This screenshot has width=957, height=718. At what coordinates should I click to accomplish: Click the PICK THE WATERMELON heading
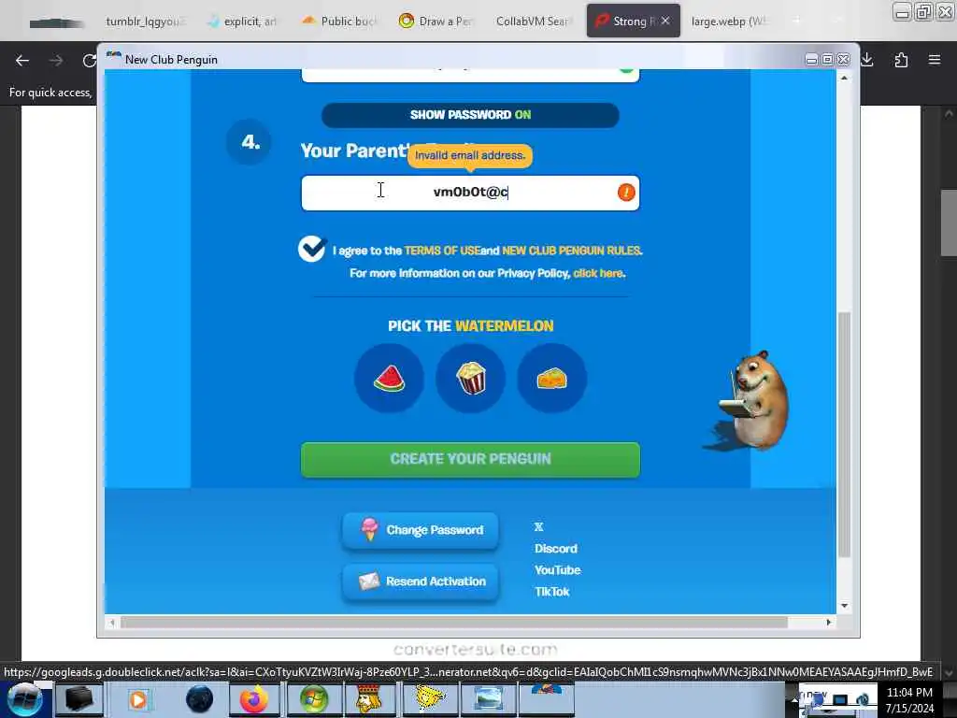pyautogui.click(x=471, y=326)
